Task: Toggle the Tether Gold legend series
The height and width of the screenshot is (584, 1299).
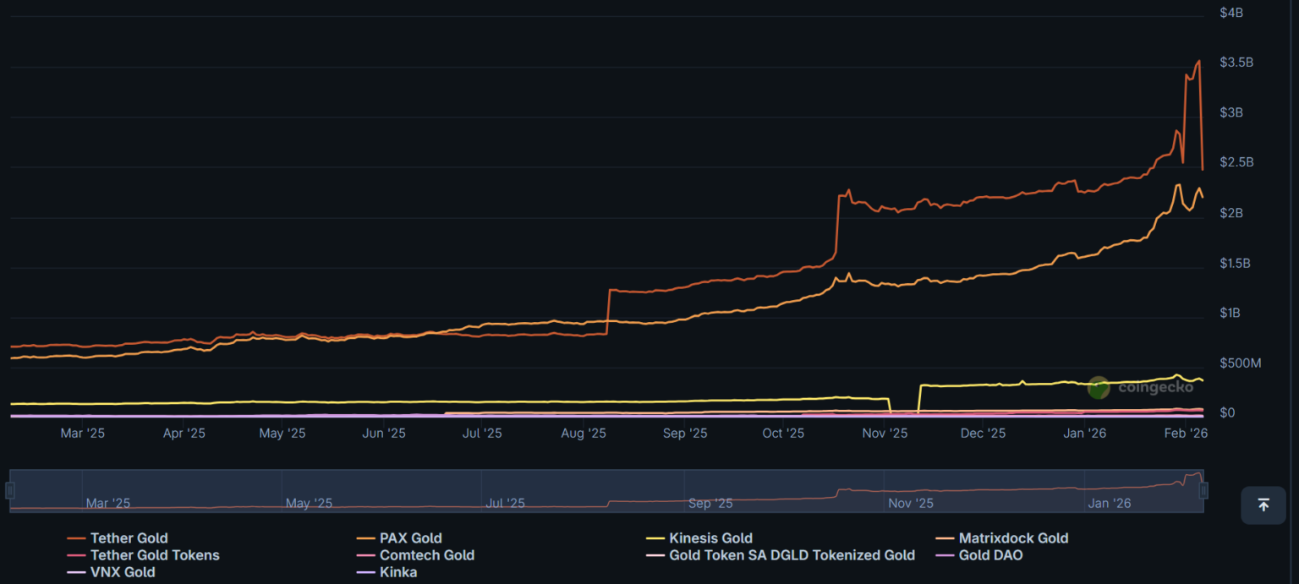Action: tap(118, 538)
